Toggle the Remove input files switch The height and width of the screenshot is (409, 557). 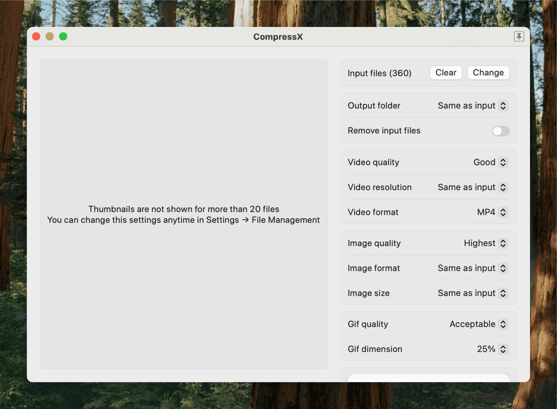pyautogui.click(x=501, y=131)
